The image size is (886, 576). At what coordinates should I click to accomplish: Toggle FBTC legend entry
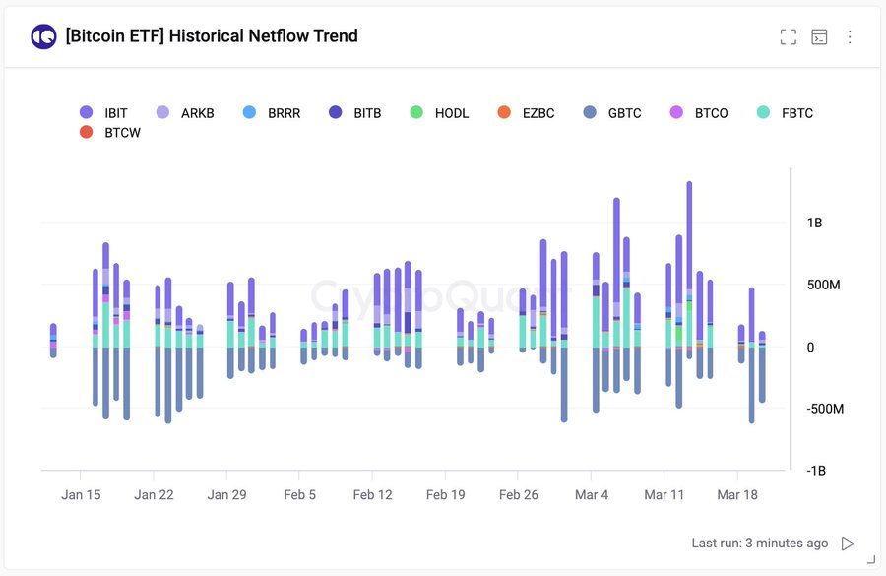(786, 113)
